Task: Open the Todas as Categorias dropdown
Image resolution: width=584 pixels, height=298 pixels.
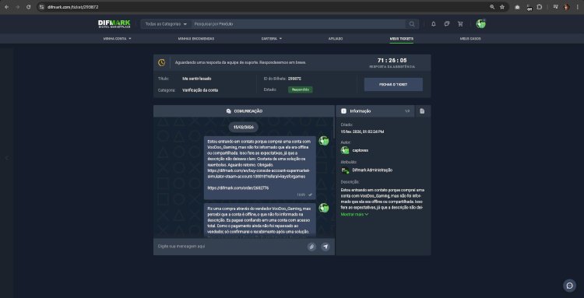Action: coord(166,24)
